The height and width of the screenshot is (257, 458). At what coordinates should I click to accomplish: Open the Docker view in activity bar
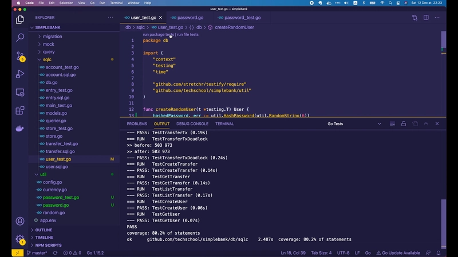click(x=19, y=128)
